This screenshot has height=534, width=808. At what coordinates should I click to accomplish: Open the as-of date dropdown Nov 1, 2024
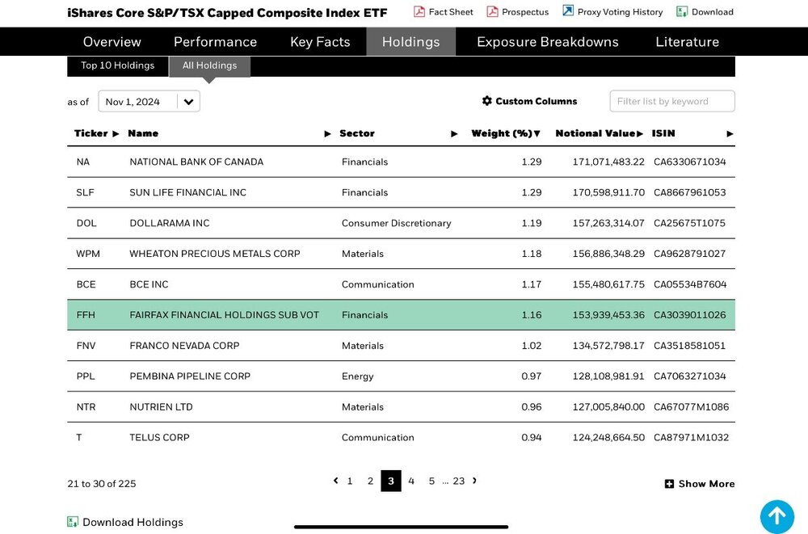click(149, 102)
